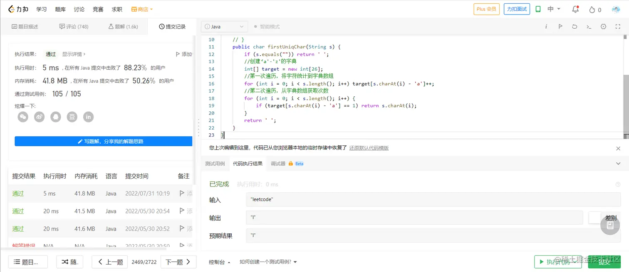Share result via LinkedIn icon
The height and width of the screenshot is (272, 629).
pos(89,117)
